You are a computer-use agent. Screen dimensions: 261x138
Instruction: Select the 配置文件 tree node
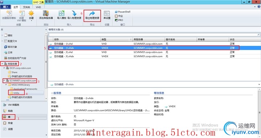(11, 41)
